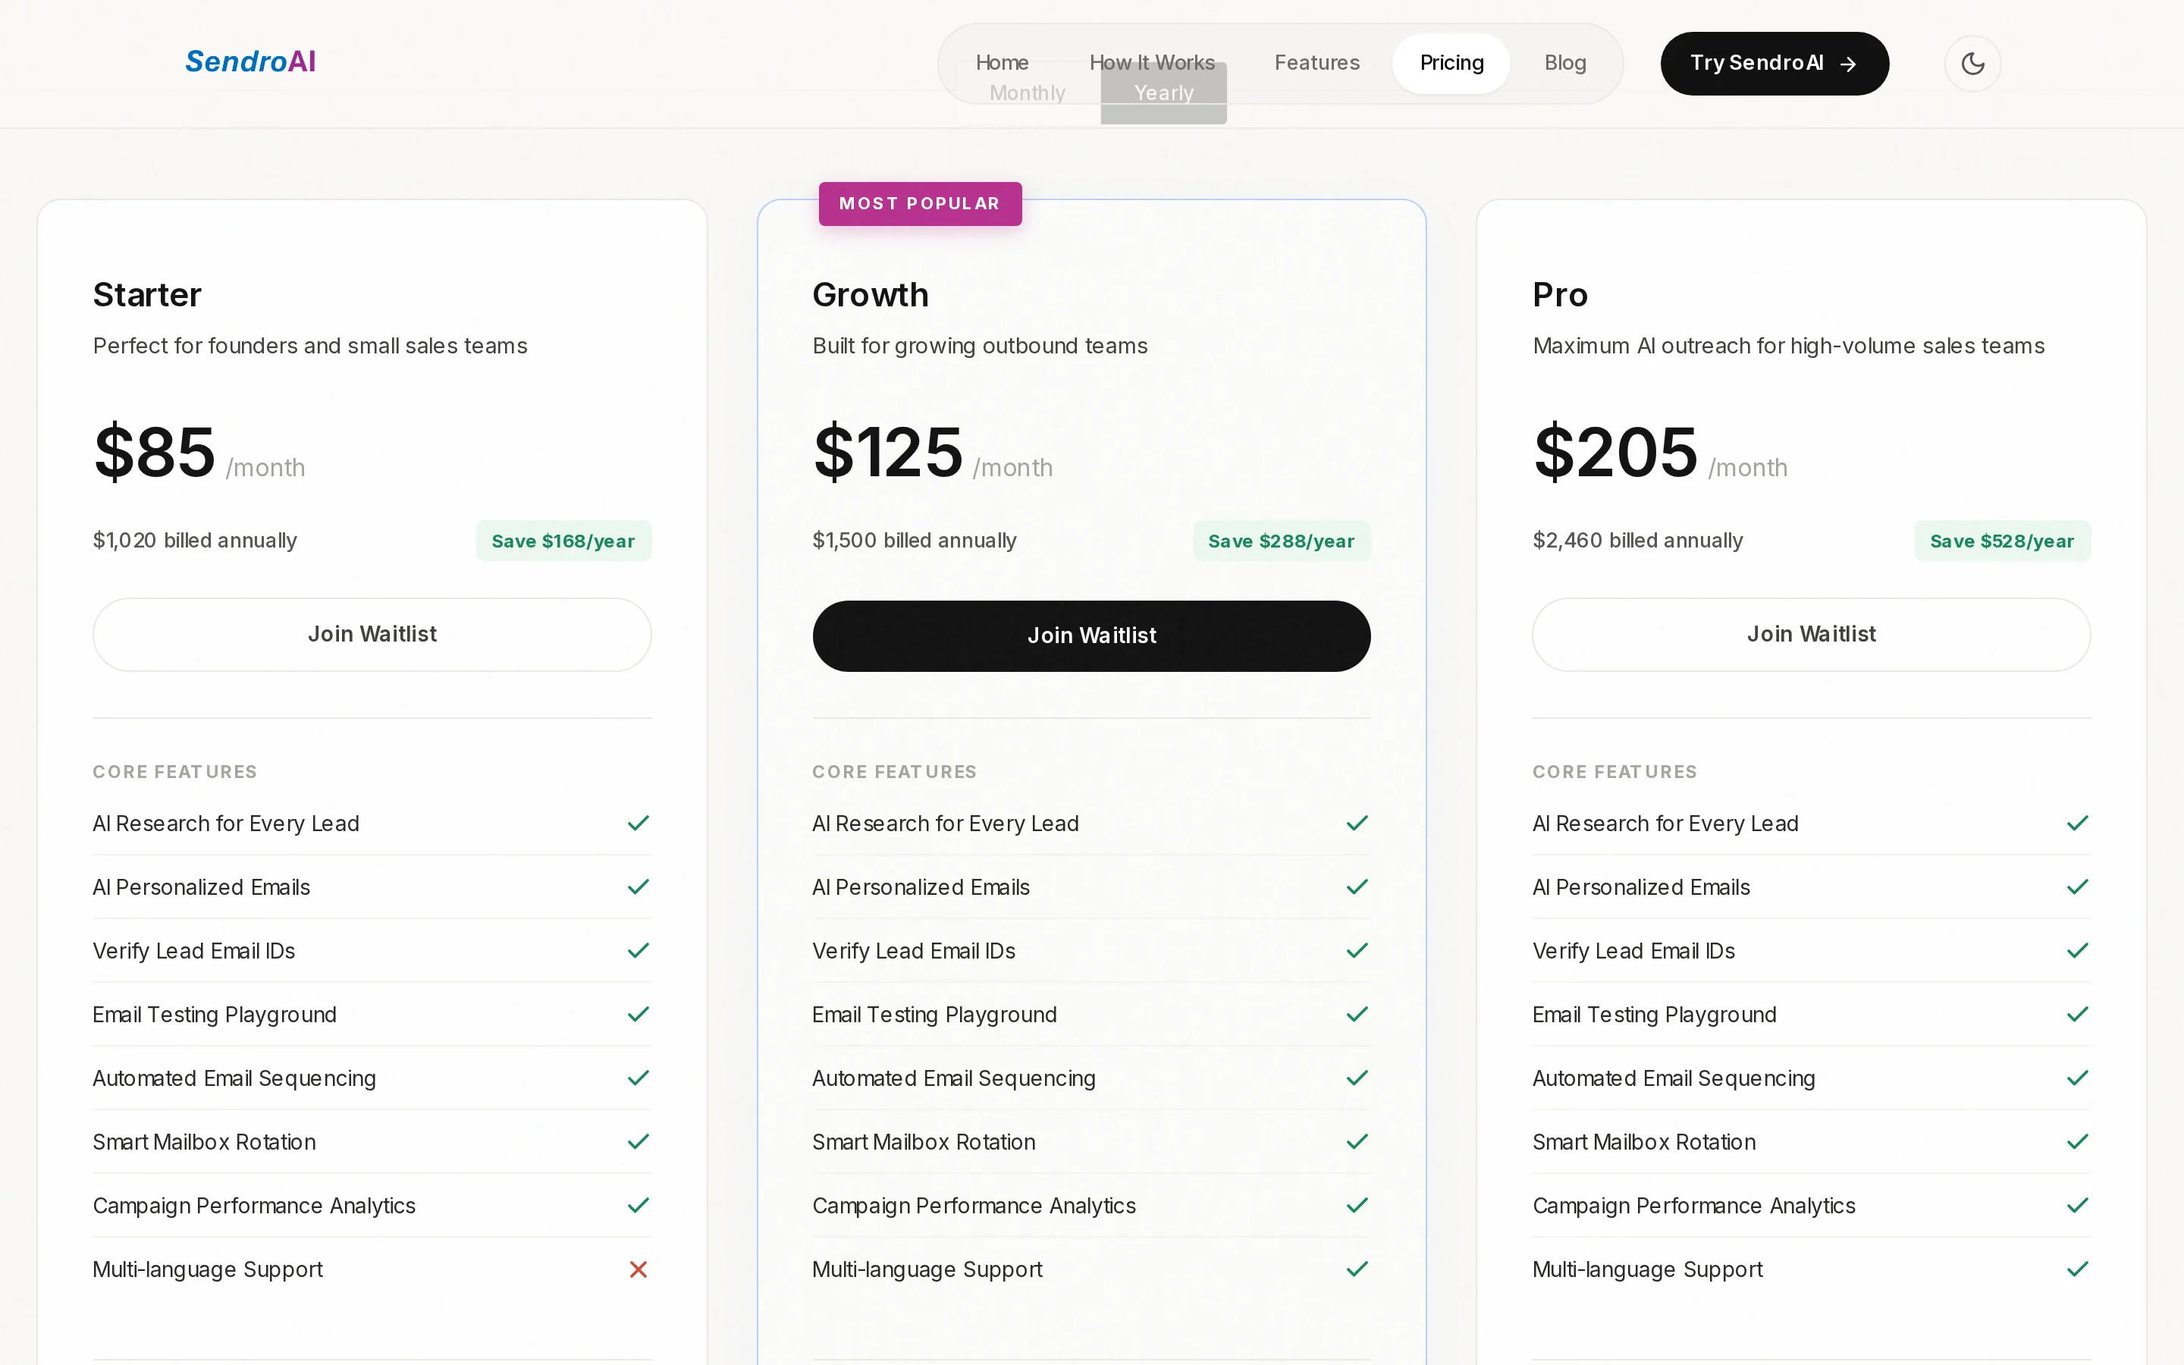Join Waitlist for Pro plan
2184x1365 pixels.
tap(1810, 635)
